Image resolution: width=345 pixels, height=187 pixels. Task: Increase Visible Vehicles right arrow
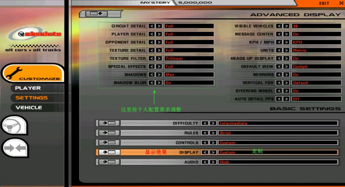pyautogui.click(x=286, y=26)
